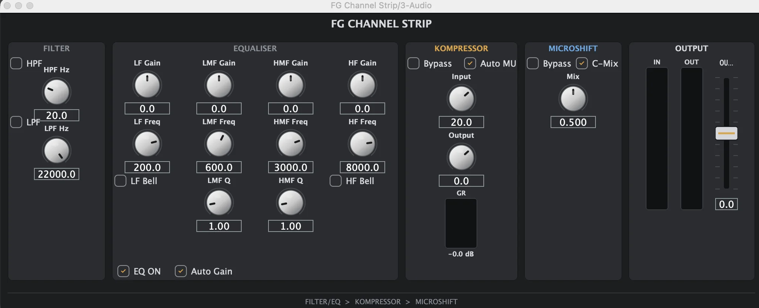The height and width of the screenshot is (308, 759).
Task: Click the LMF Gain knob
Action: (219, 85)
